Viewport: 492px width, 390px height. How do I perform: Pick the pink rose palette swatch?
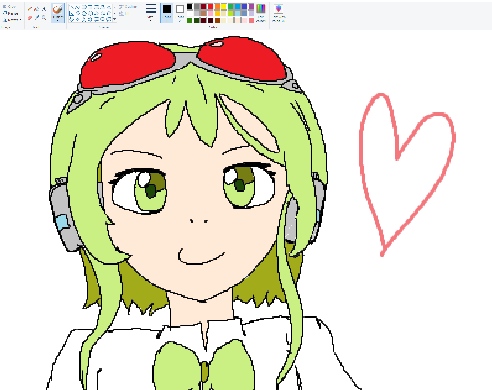[210, 13]
